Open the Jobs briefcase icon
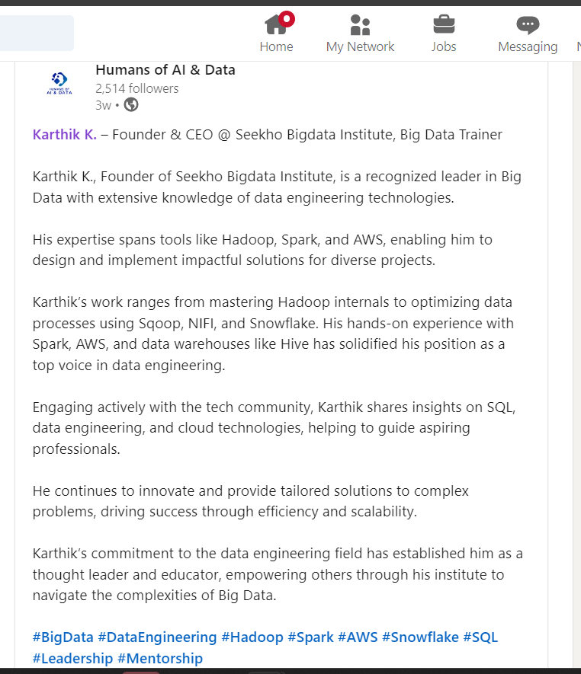This screenshot has width=581, height=674. click(444, 24)
